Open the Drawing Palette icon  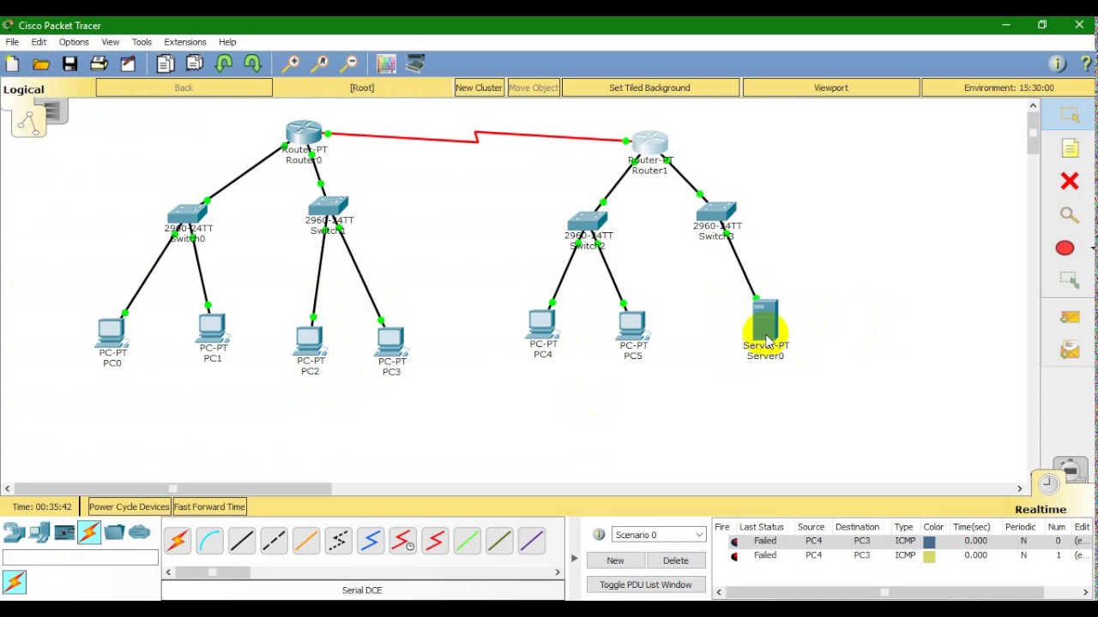pos(386,63)
